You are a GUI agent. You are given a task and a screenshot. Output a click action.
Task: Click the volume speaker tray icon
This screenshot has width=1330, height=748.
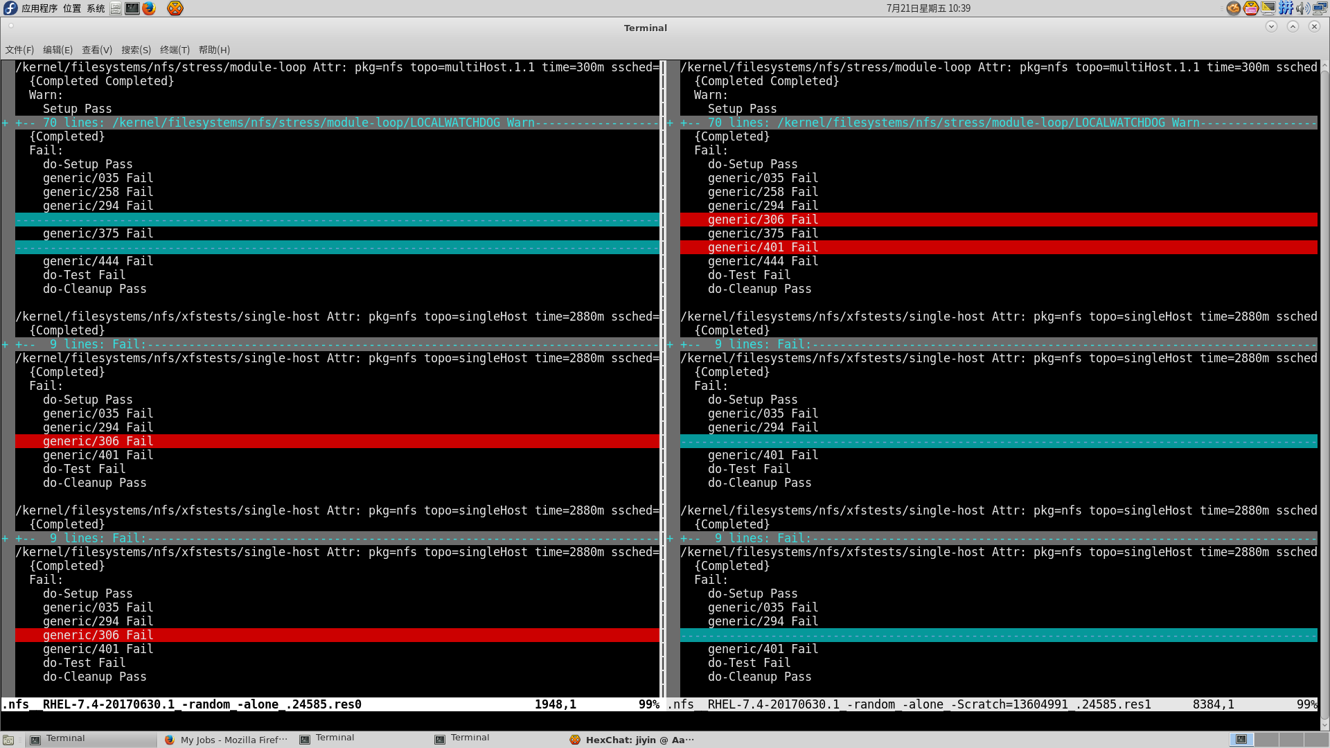(x=1302, y=8)
